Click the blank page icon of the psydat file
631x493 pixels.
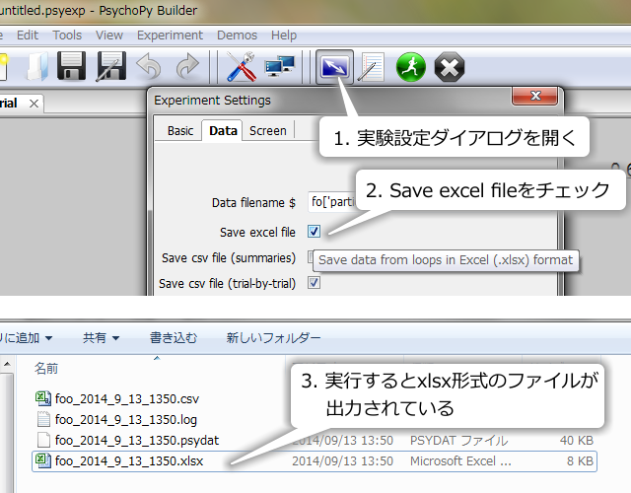[x=43, y=440]
